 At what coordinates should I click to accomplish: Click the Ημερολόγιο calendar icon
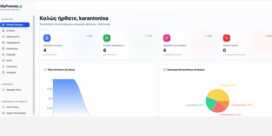pyautogui.click(x=3, y=49)
